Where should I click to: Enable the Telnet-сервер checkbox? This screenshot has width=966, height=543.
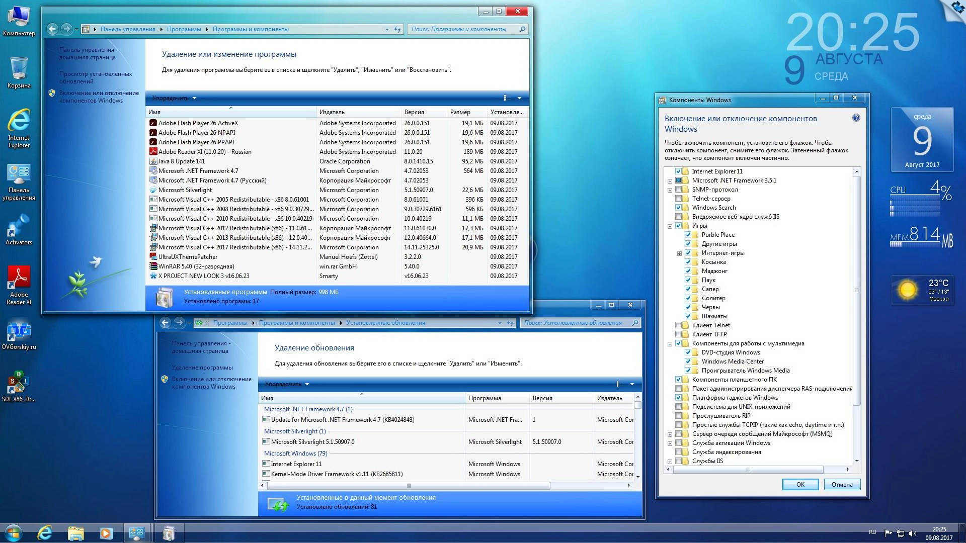click(x=678, y=199)
